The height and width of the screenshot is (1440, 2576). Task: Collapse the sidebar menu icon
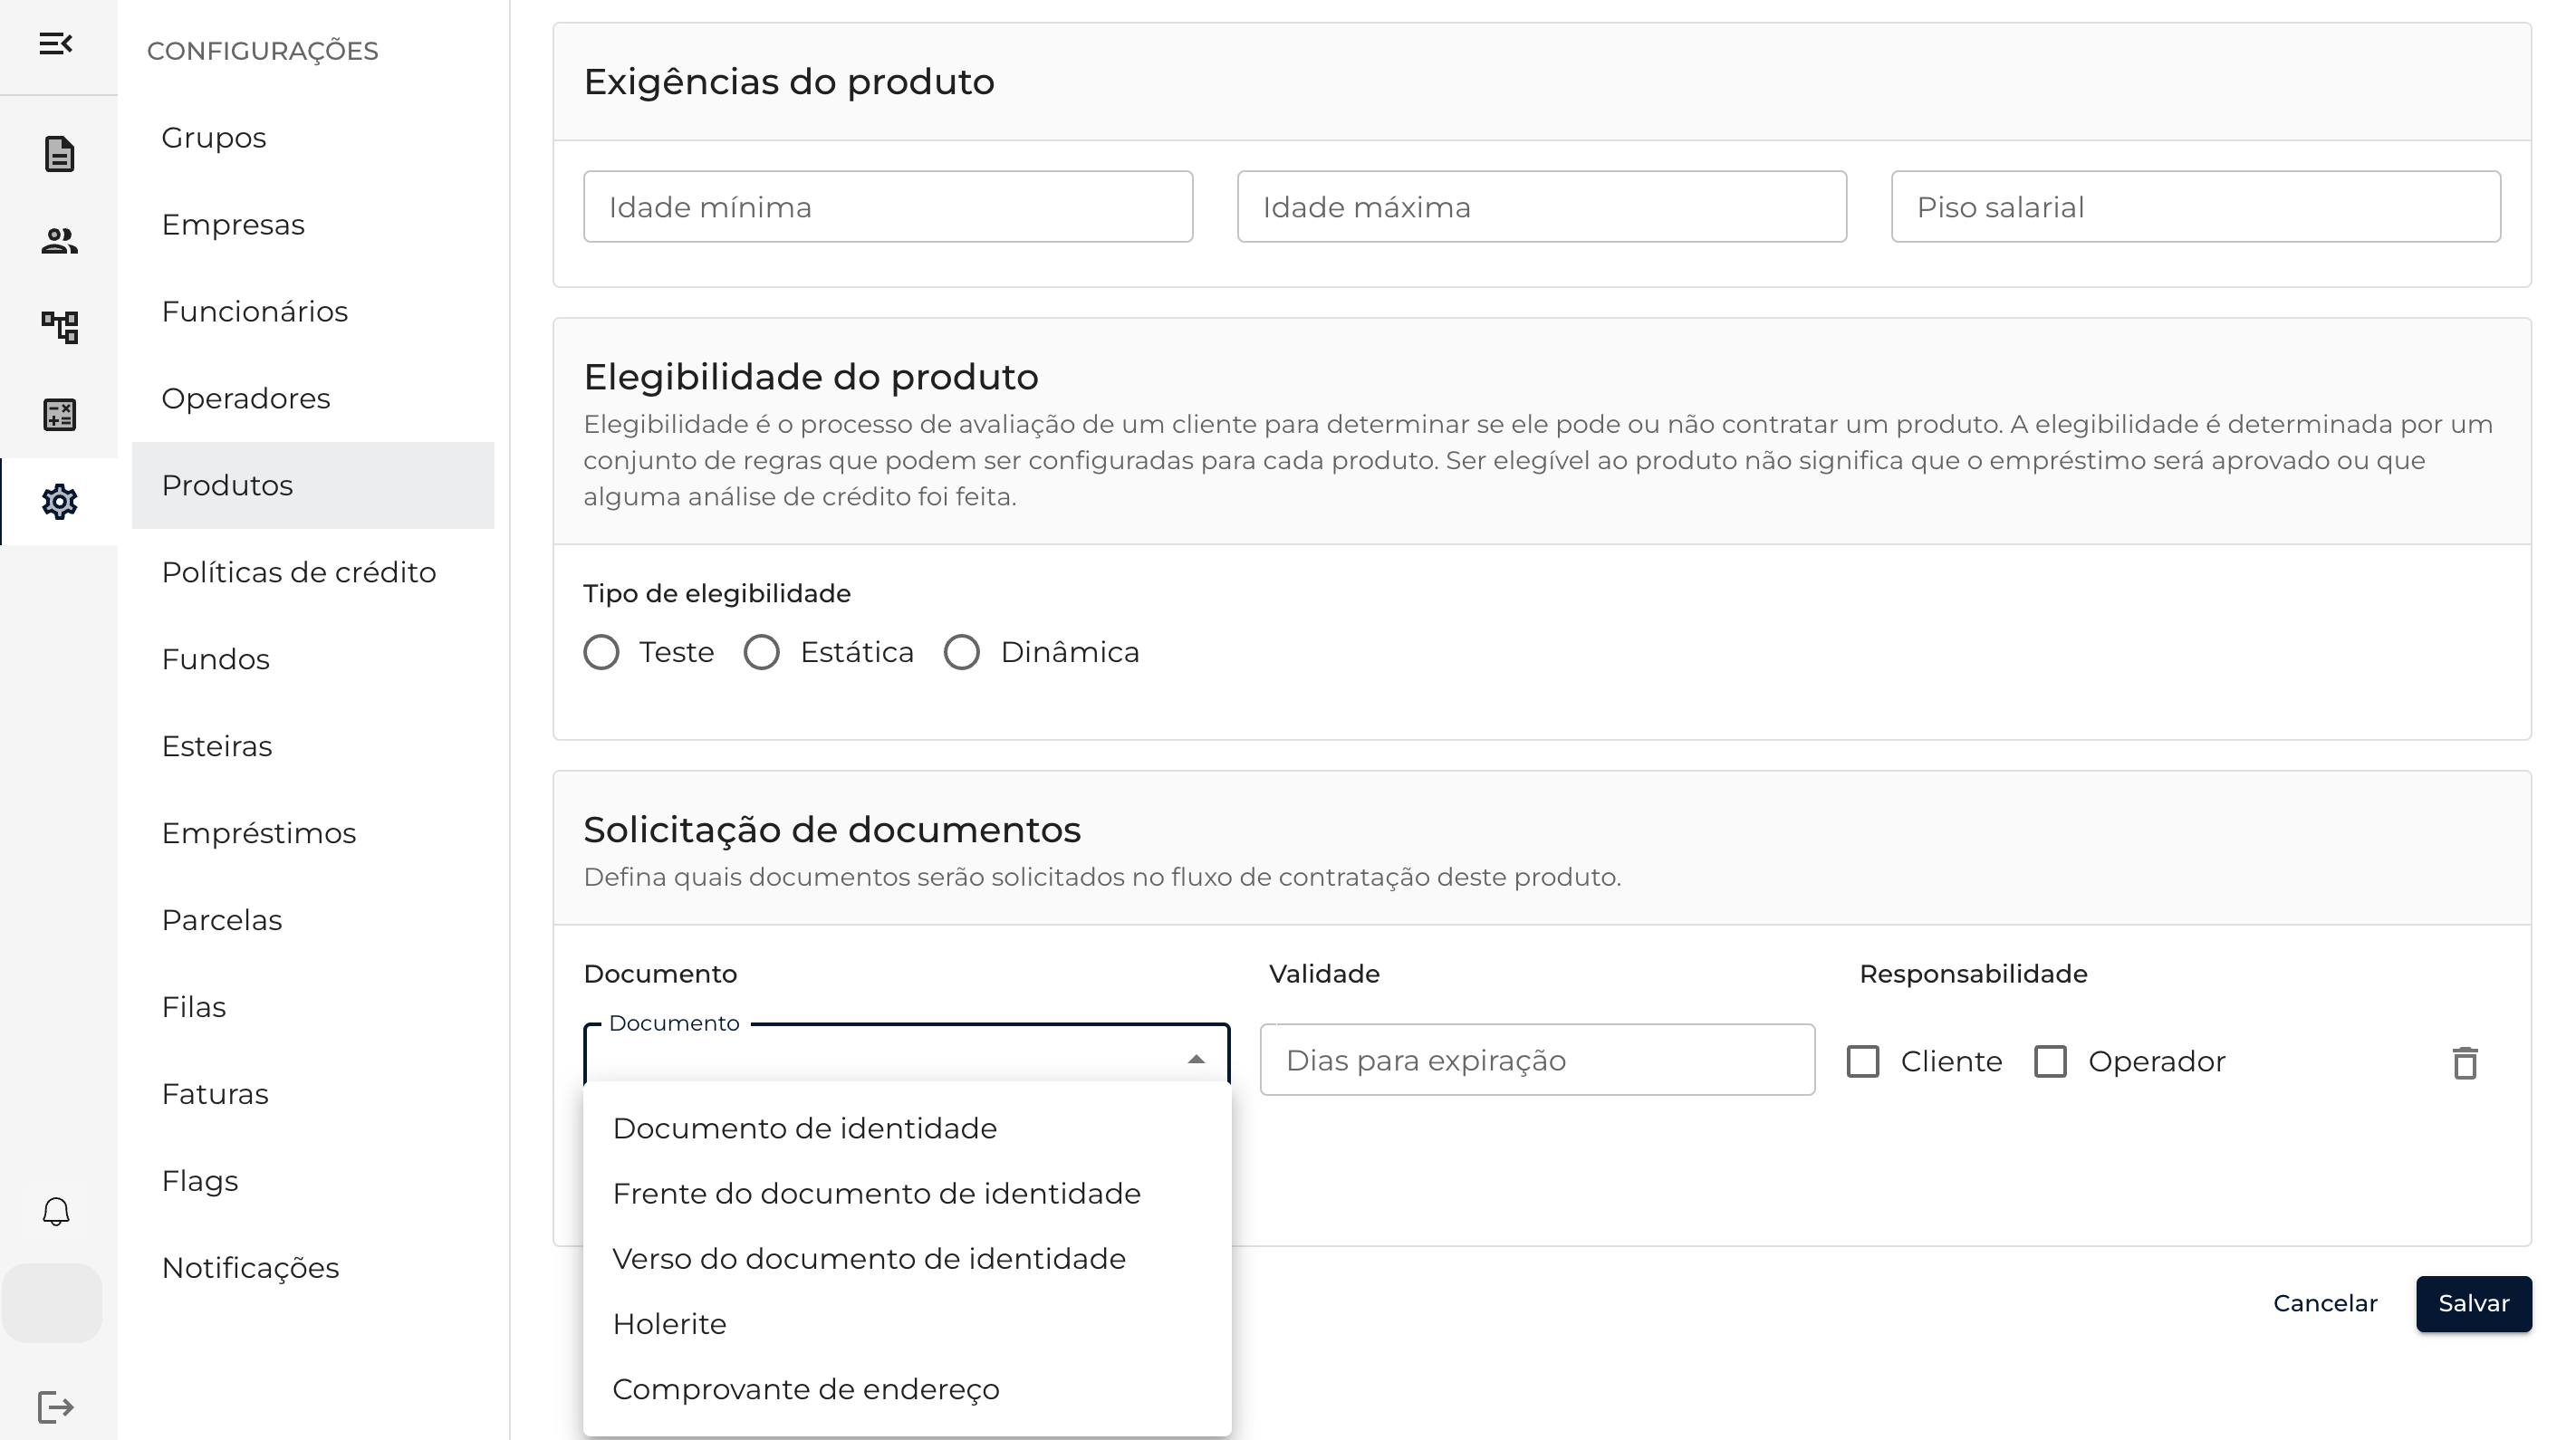pyautogui.click(x=56, y=44)
